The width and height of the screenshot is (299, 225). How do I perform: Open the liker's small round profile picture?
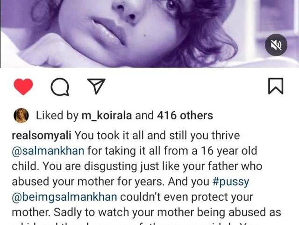point(21,116)
